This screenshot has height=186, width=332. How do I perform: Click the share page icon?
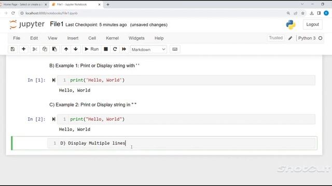tap(296, 13)
